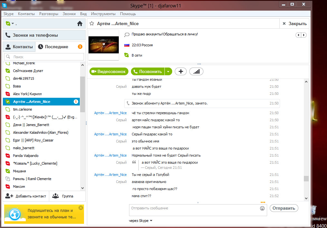Open the Помощь menu
The image size is (327, 228).
click(x=128, y=14)
